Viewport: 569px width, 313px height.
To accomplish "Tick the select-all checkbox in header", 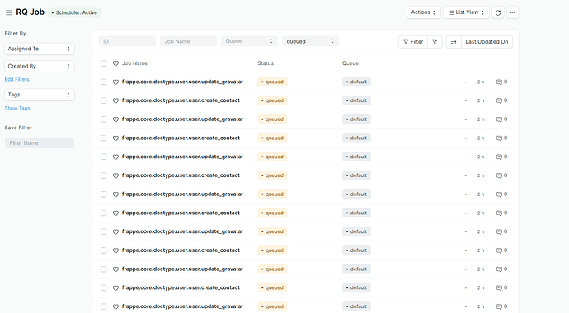I will [x=103, y=63].
